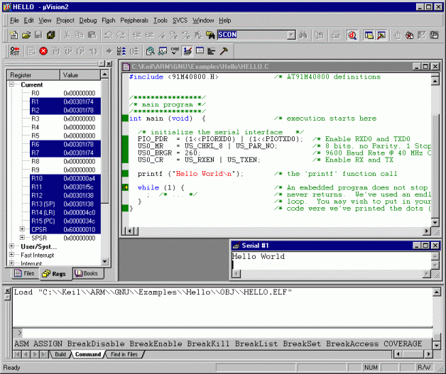Click the Find in Files binoculars icon
This screenshot has width=446, height=374.
(x=210, y=35)
